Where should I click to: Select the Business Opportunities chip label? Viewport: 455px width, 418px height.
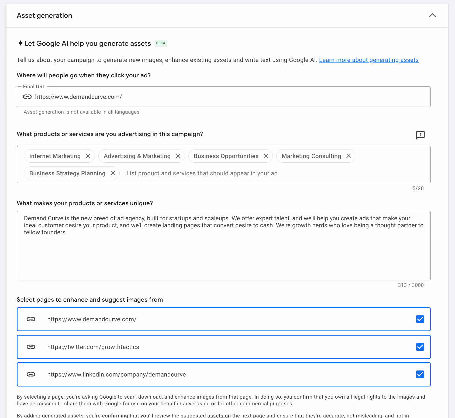(226, 156)
